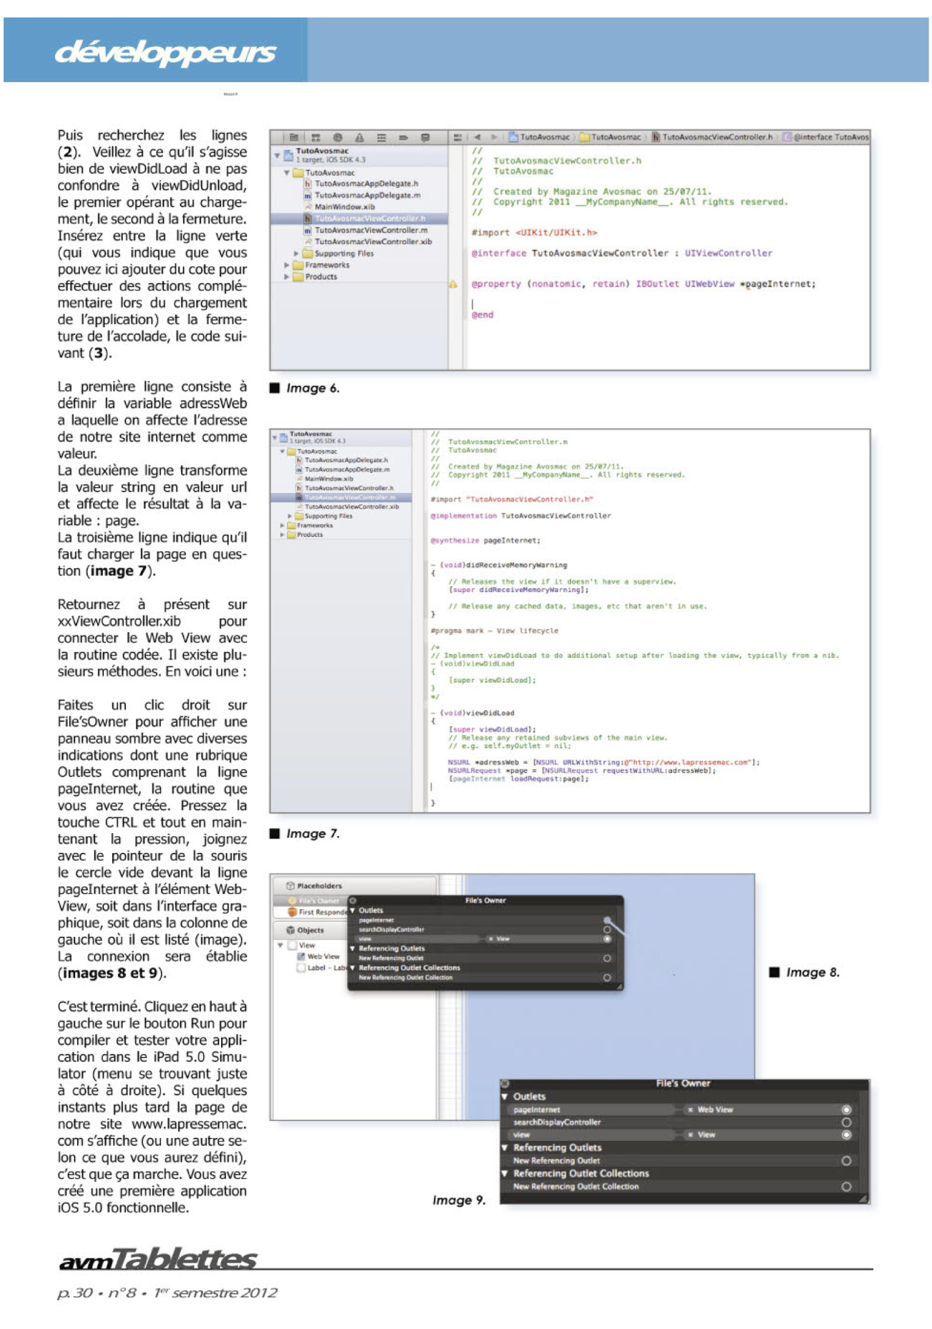Expand Frameworks in Image 7 navigator
Image resolution: width=932 pixels, height=1329 pixels.
coord(282,525)
